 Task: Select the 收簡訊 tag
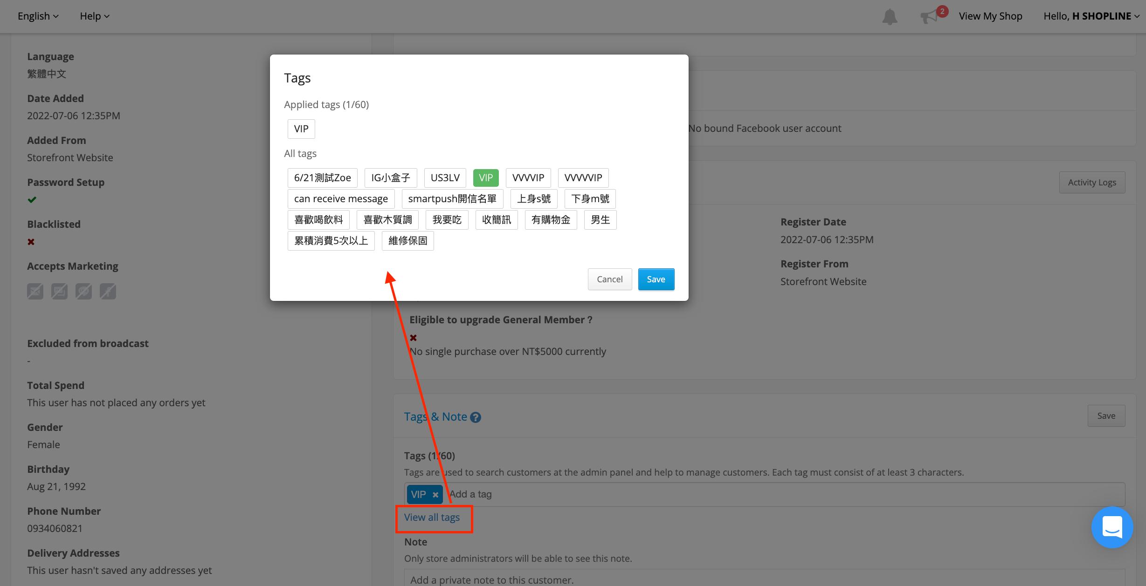tap(497, 219)
